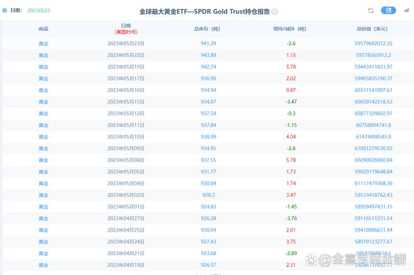The width and height of the screenshot is (414, 275).
Task: Click total value 58929497431.15
Action: point(373,207)
